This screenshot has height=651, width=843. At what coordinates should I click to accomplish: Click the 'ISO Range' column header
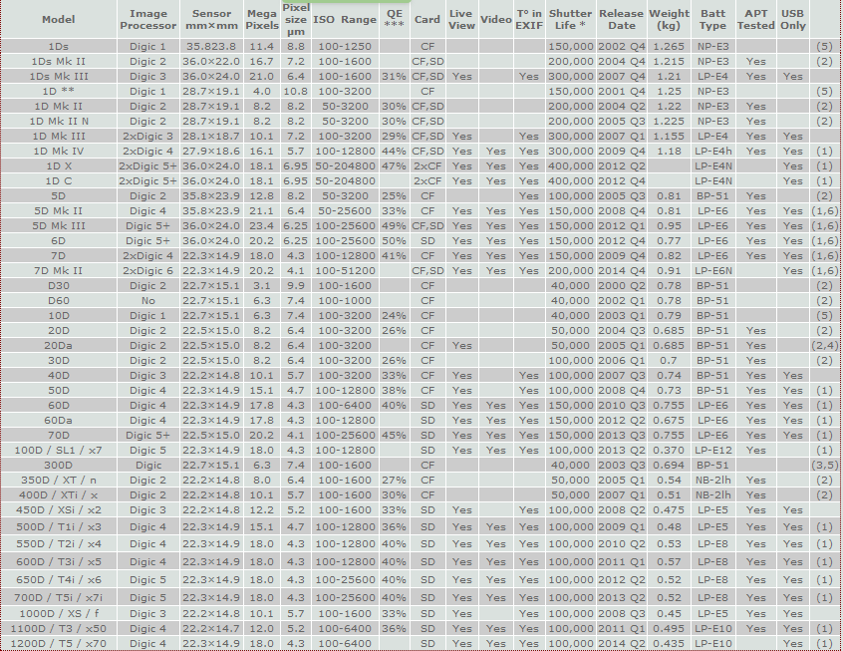pyautogui.click(x=345, y=19)
